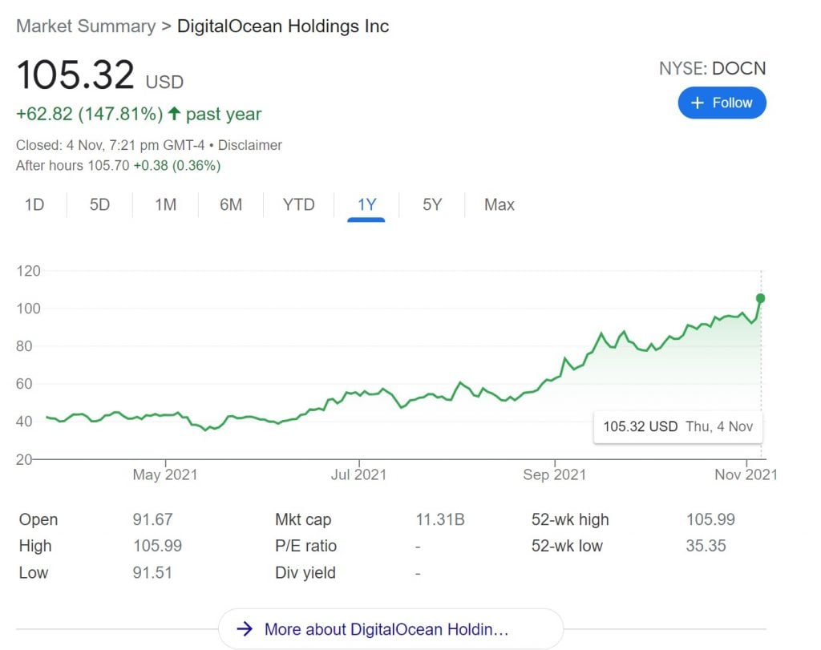
Task: Follow the DOCN stock
Action: click(x=722, y=103)
